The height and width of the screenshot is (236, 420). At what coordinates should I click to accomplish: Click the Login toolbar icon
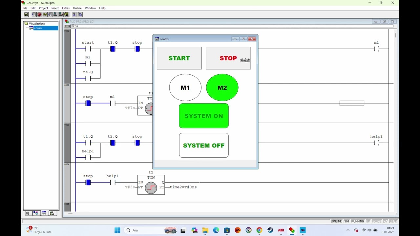pos(55,14)
